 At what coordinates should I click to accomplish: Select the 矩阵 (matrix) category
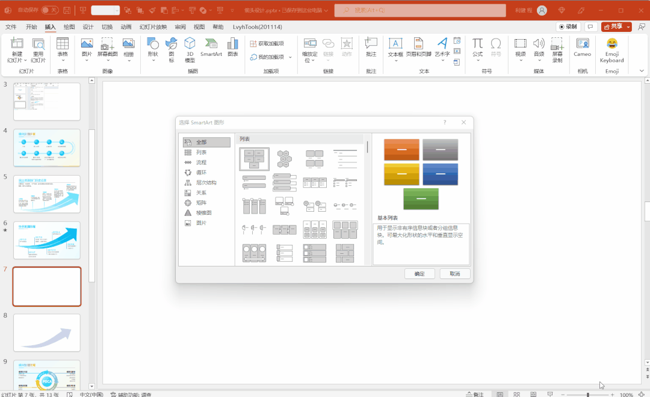pyautogui.click(x=206, y=203)
